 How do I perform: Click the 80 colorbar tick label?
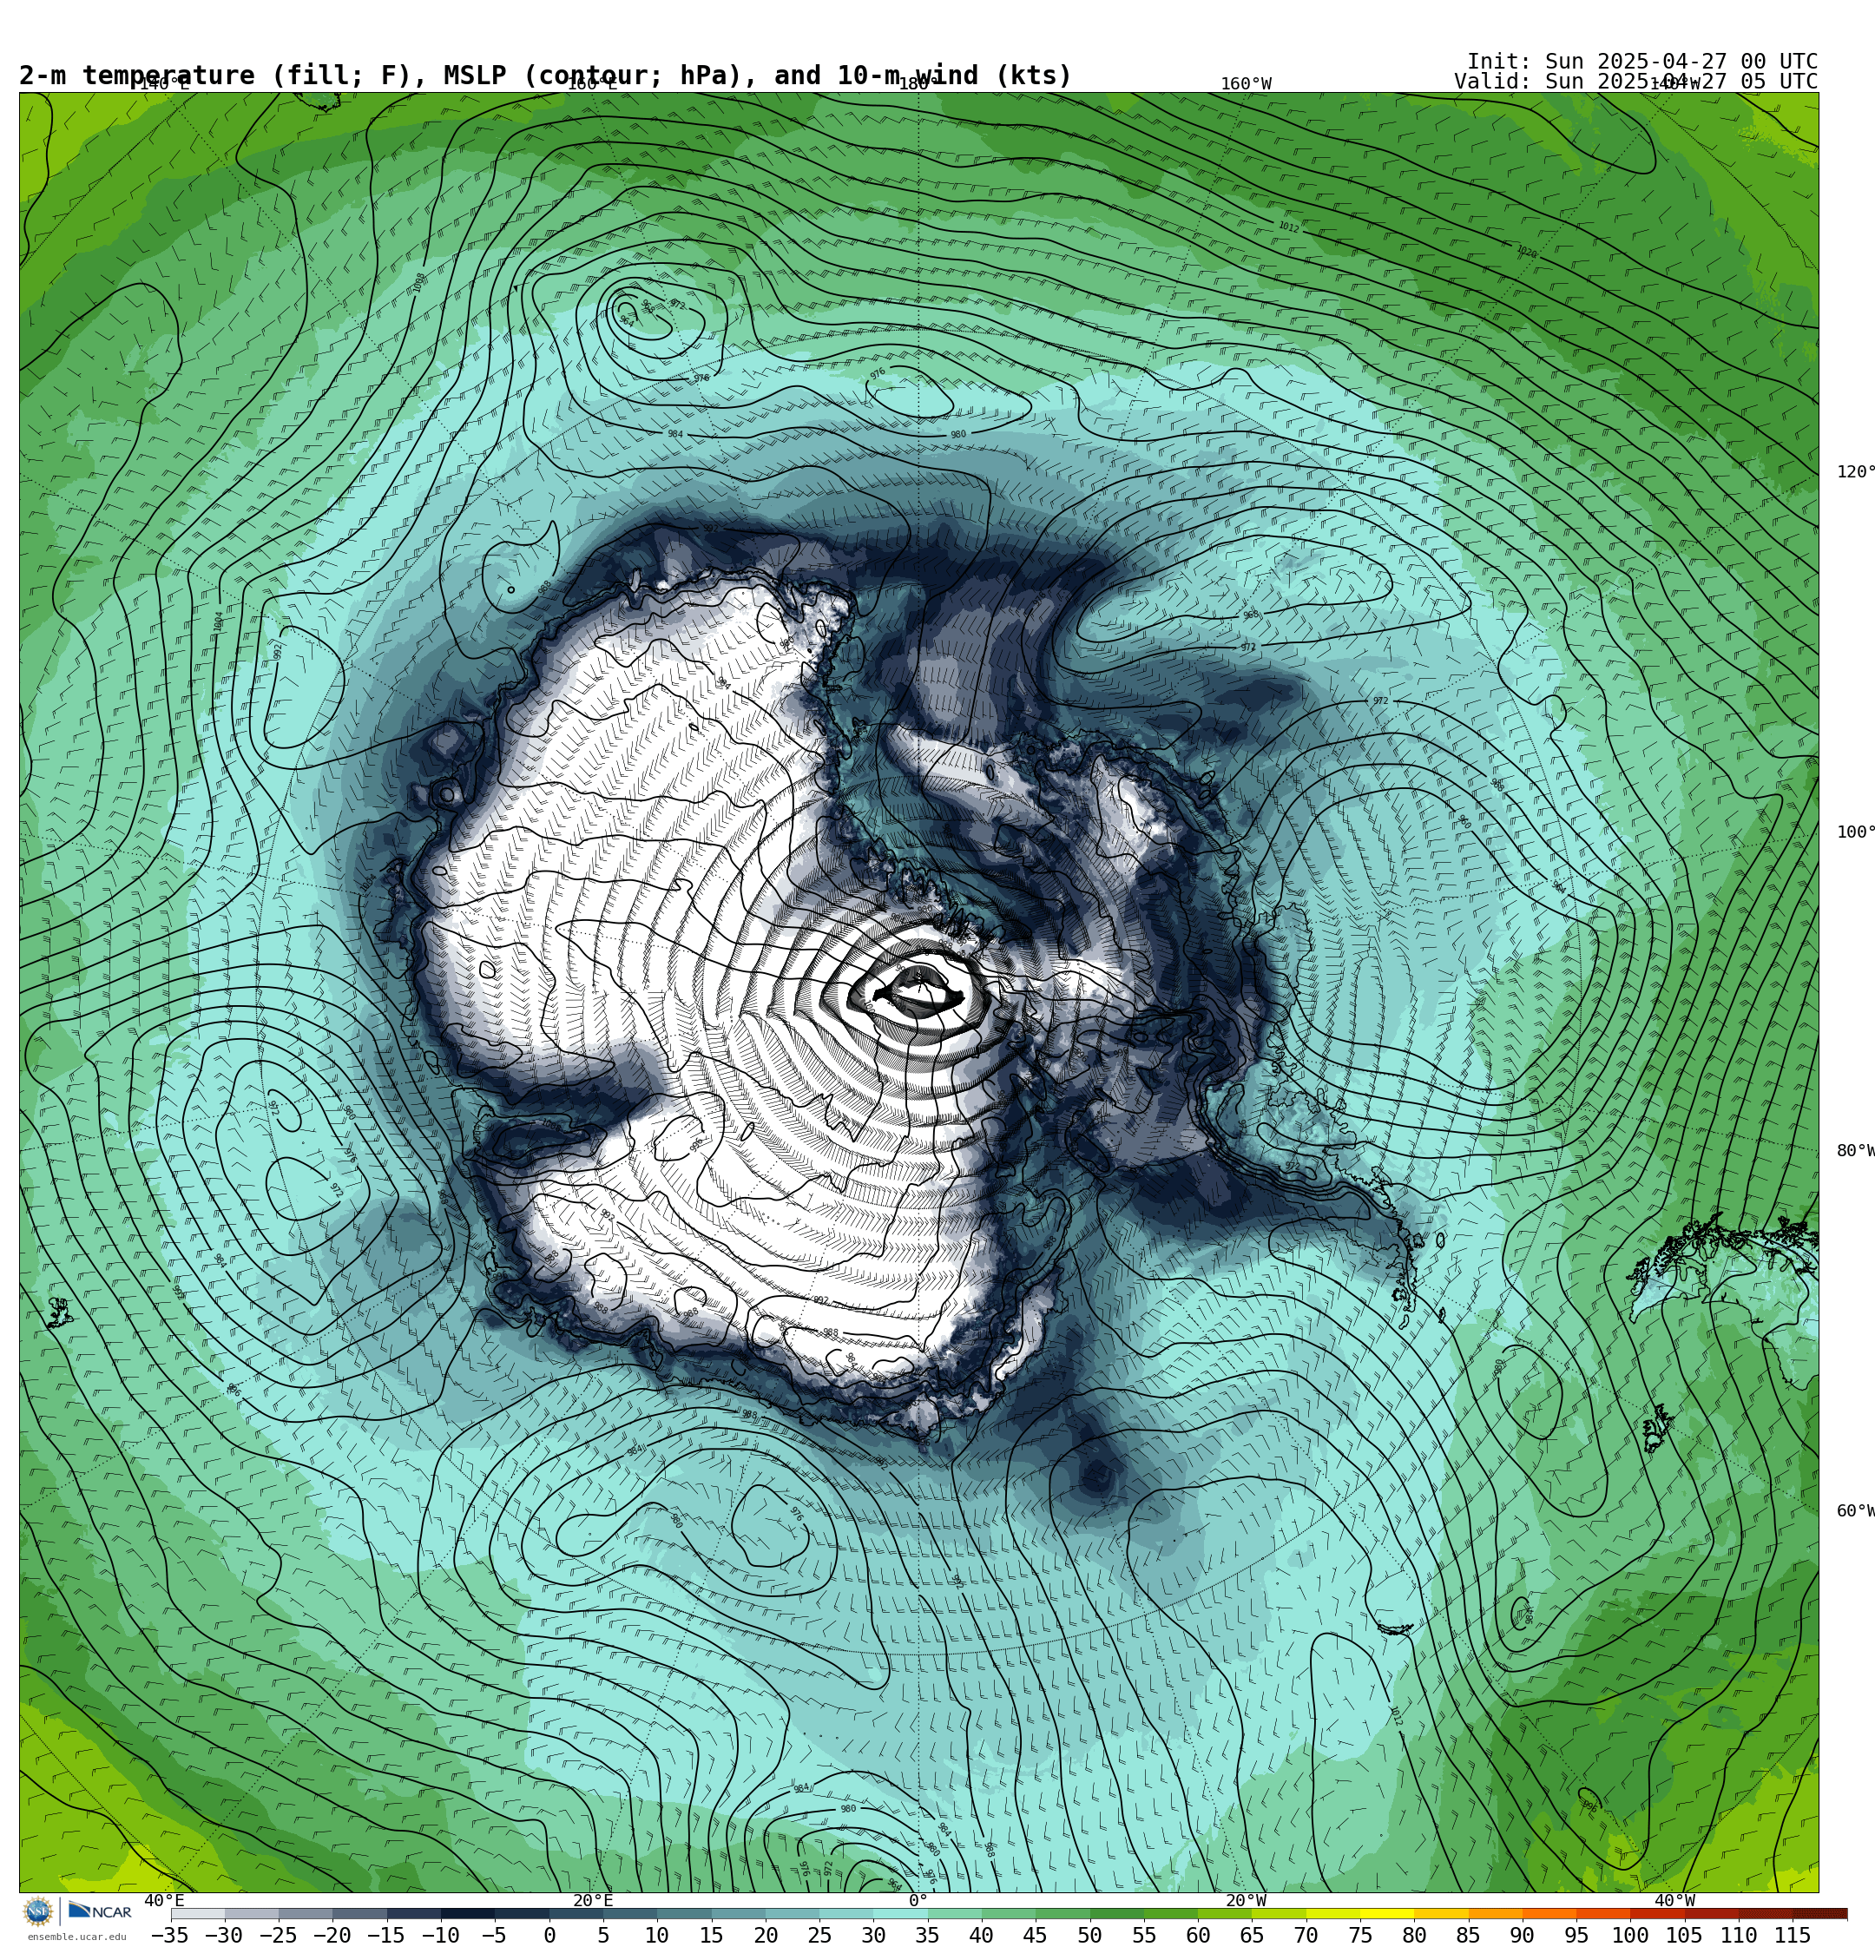1414,1935
